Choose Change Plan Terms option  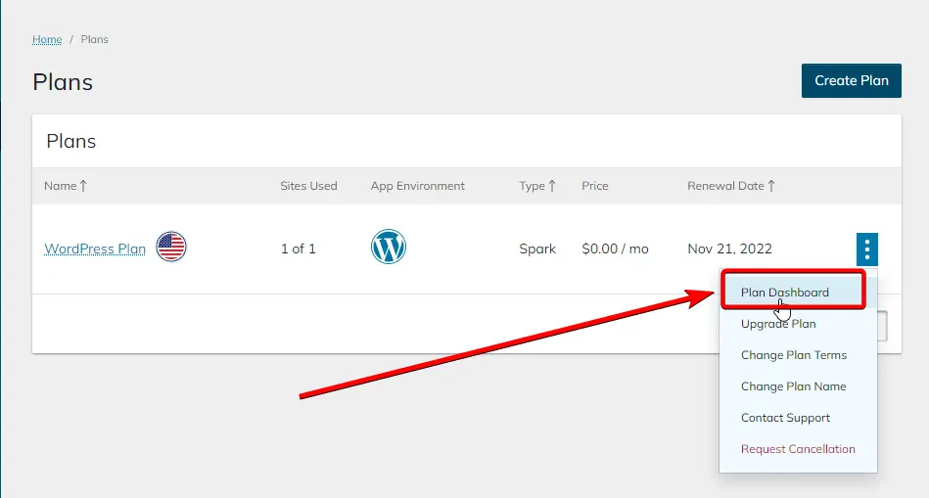tap(793, 355)
